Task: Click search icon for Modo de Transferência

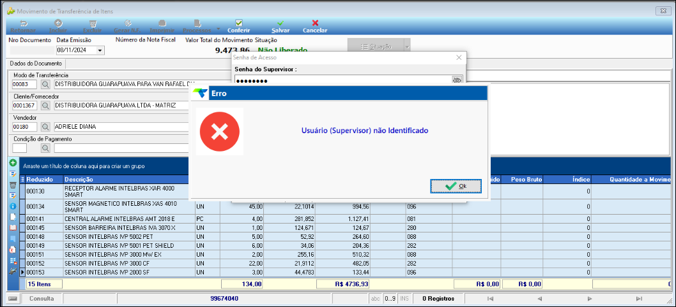Action: (46, 83)
